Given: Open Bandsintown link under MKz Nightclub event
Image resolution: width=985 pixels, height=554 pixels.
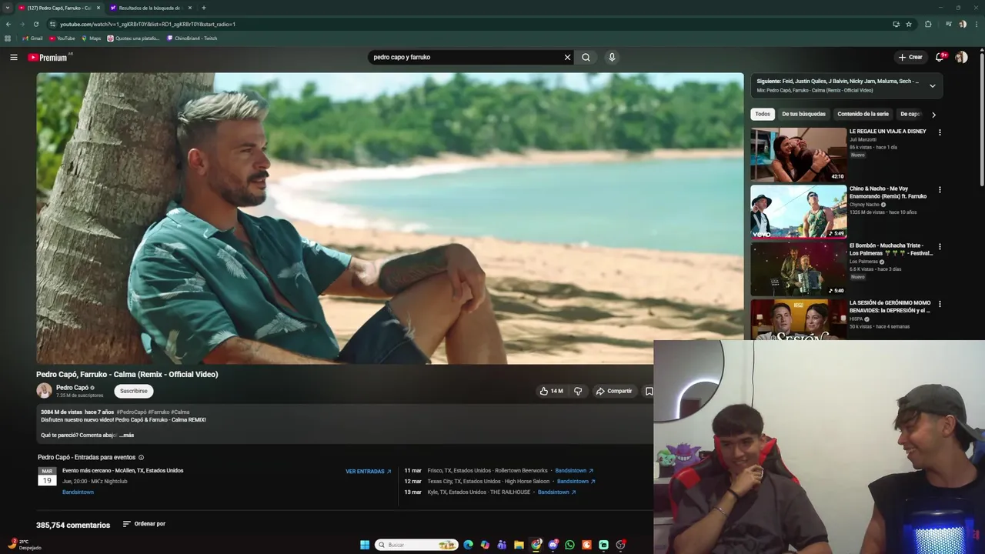Looking at the screenshot, I should click(x=78, y=492).
